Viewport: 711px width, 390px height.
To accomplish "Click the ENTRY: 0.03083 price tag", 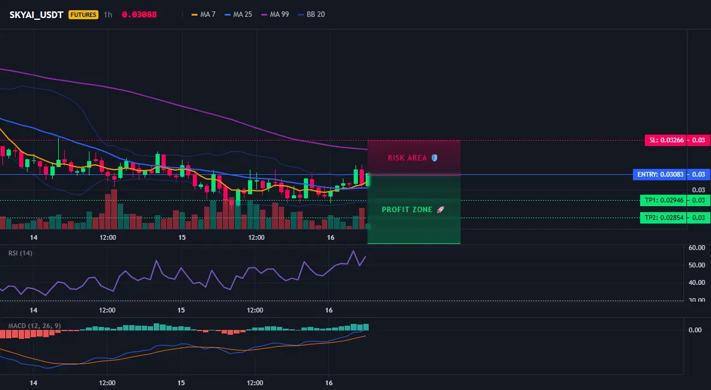I will tap(660, 174).
